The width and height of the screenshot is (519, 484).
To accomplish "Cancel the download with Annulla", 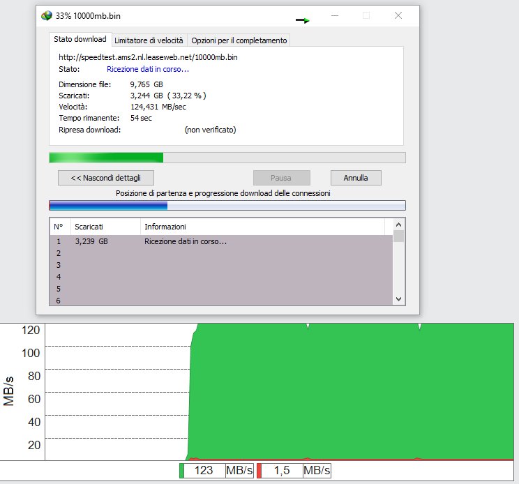I will pyautogui.click(x=356, y=178).
